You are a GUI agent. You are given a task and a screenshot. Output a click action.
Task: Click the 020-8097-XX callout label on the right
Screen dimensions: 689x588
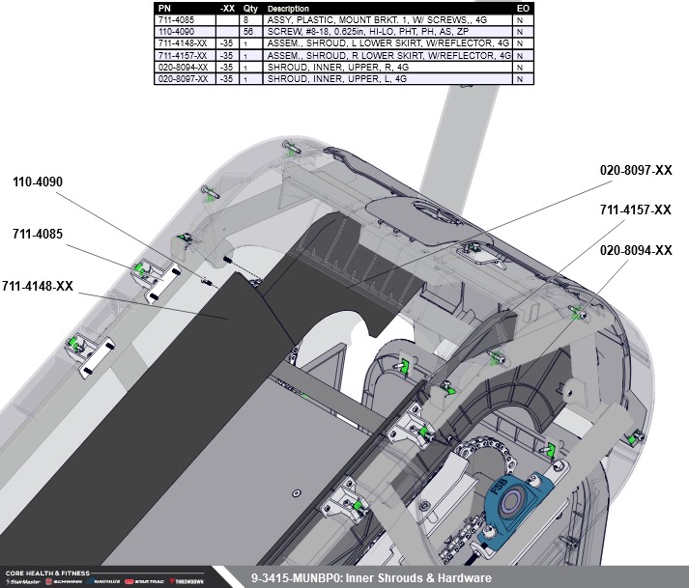tap(635, 171)
